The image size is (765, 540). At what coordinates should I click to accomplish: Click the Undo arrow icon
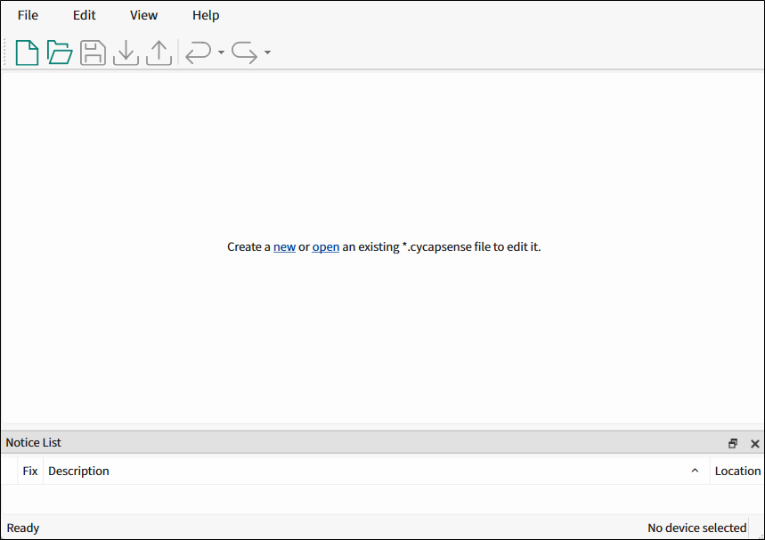pyautogui.click(x=198, y=52)
